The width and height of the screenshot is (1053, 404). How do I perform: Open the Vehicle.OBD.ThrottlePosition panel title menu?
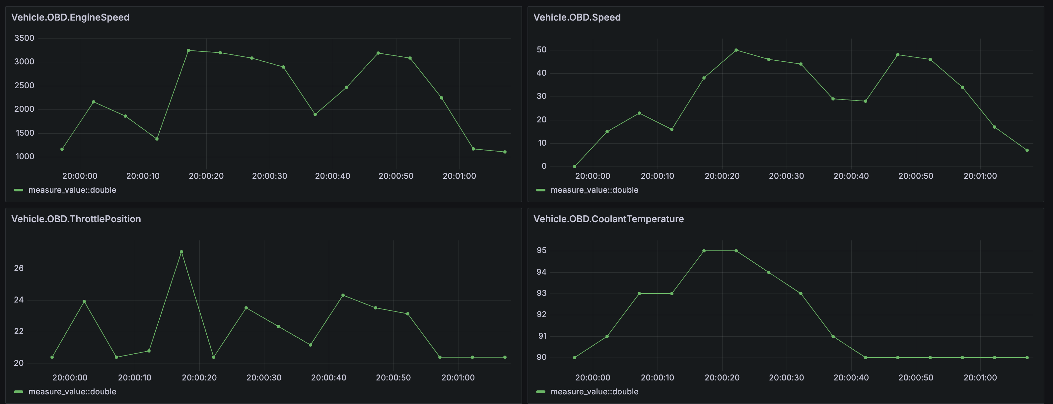[76, 219]
